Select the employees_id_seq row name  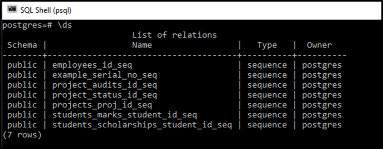(x=92, y=65)
